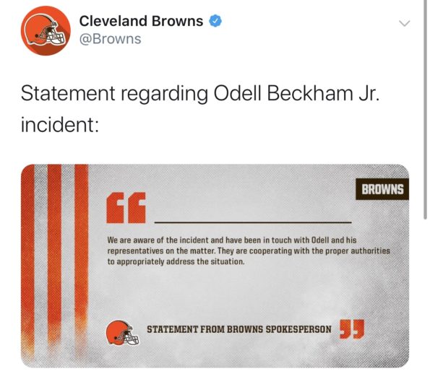This screenshot has width=430, height=379.
Task: Select the tweet text about Odell Beckham Jr.
Action: pos(200,109)
